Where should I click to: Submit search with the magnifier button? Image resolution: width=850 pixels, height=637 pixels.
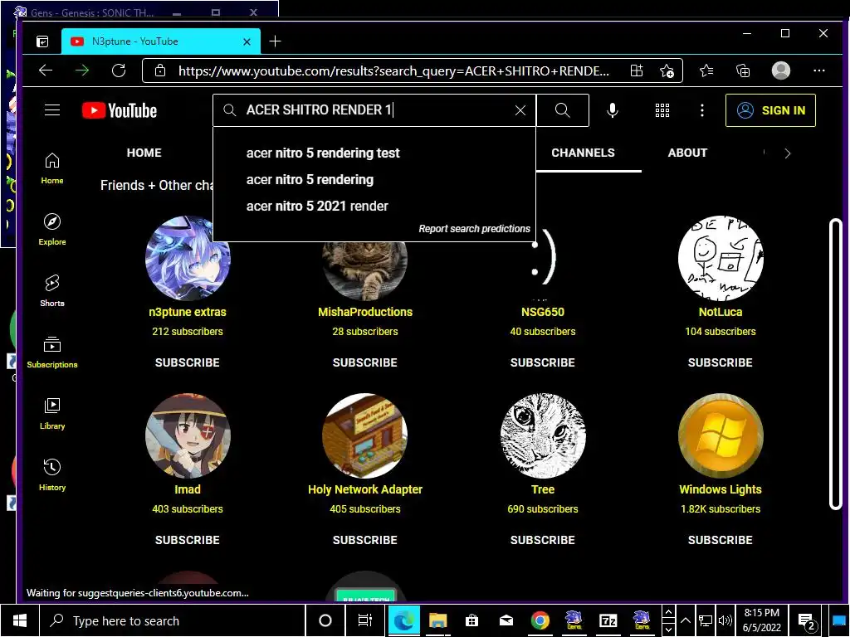pyautogui.click(x=563, y=110)
